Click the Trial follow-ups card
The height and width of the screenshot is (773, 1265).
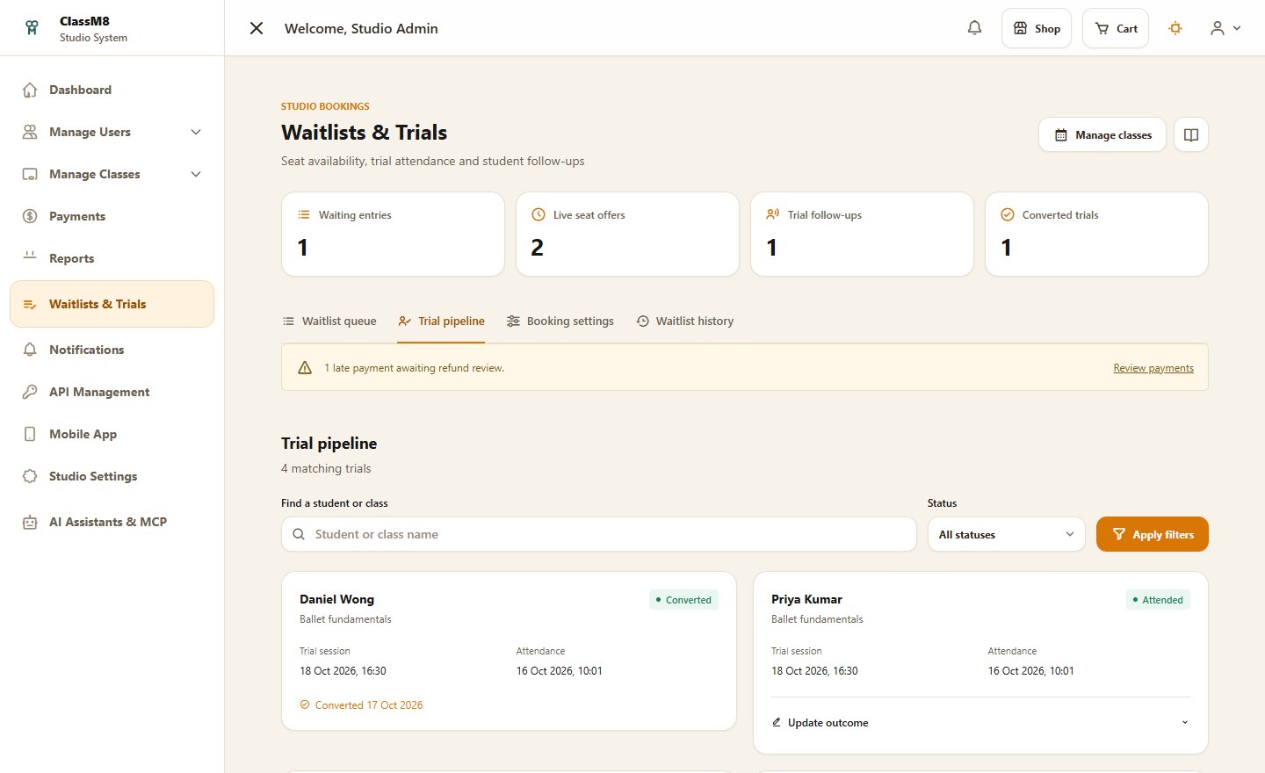[x=862, y=234]
